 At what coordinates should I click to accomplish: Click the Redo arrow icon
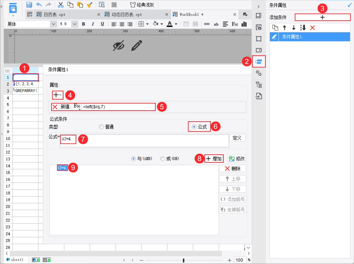(x=48, y=5)
